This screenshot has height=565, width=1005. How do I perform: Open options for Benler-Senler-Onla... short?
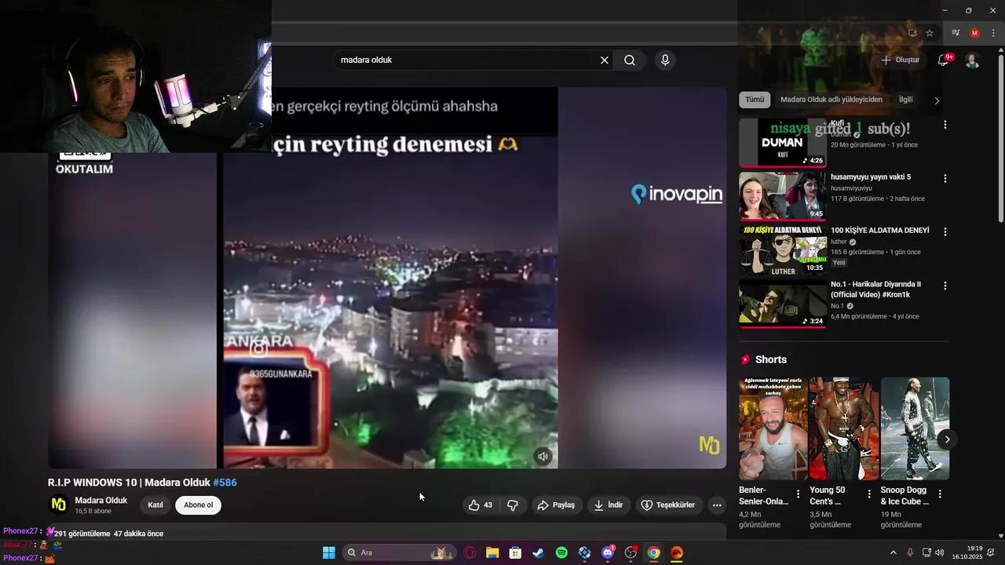[x=799, y=494]
